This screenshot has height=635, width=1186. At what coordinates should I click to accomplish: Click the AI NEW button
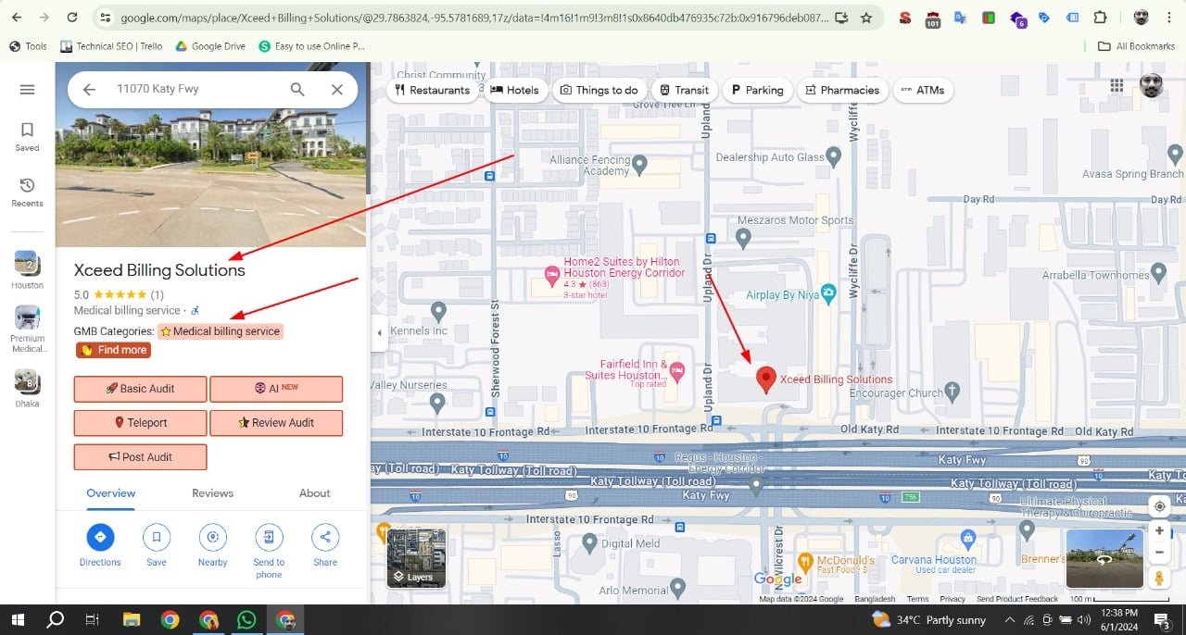pos(276,389)
